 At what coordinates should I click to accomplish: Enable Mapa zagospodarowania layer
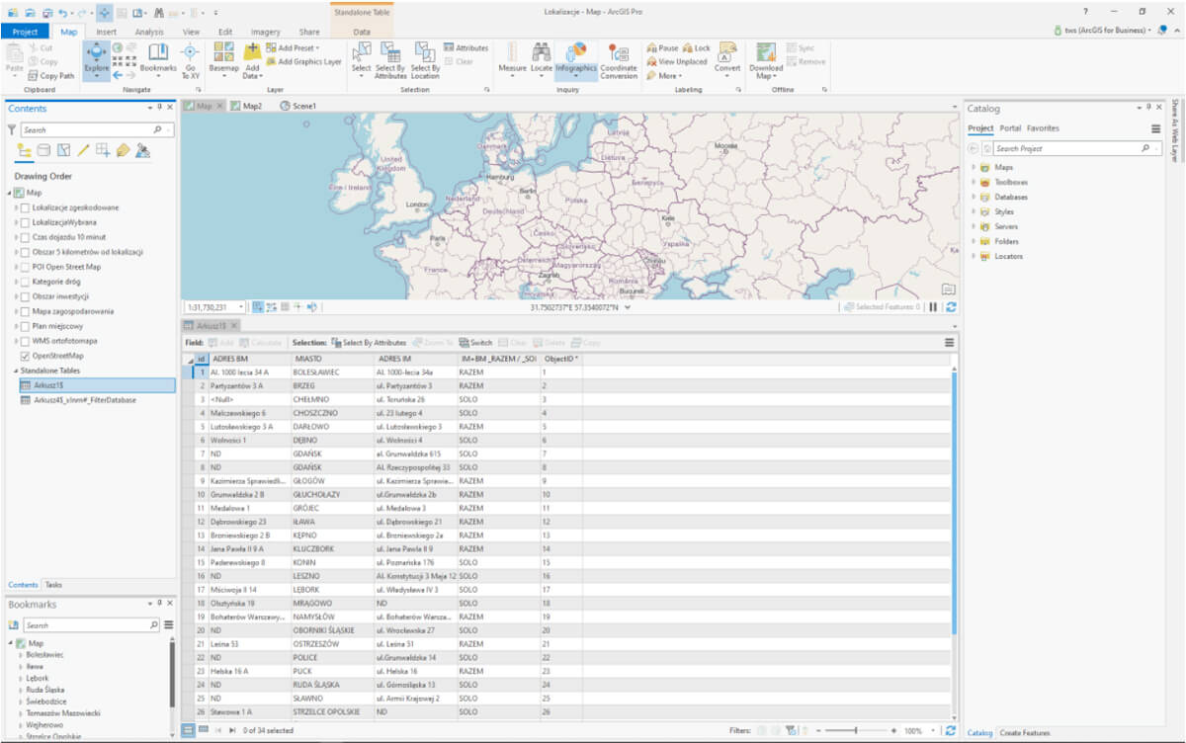(25, 311)
